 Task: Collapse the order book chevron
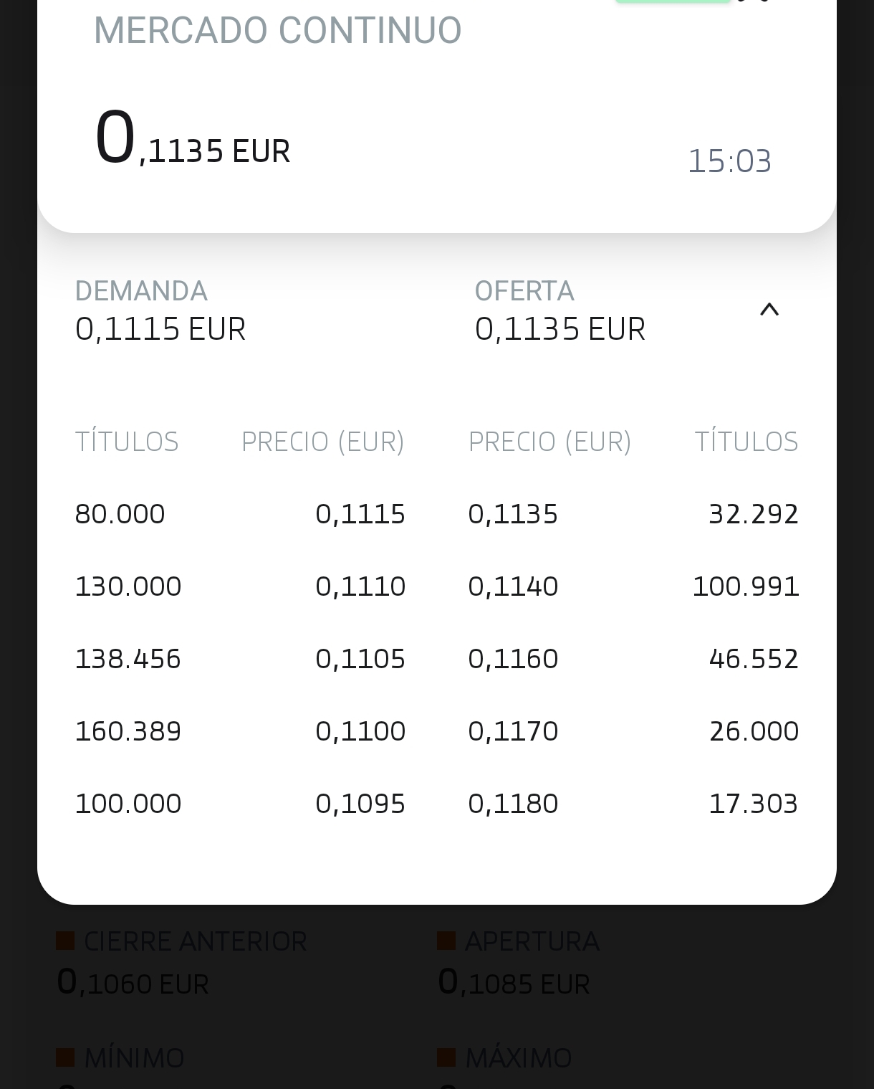coord(769,310)
